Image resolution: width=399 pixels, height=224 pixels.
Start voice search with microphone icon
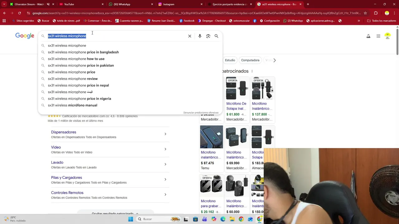(200, 36)
